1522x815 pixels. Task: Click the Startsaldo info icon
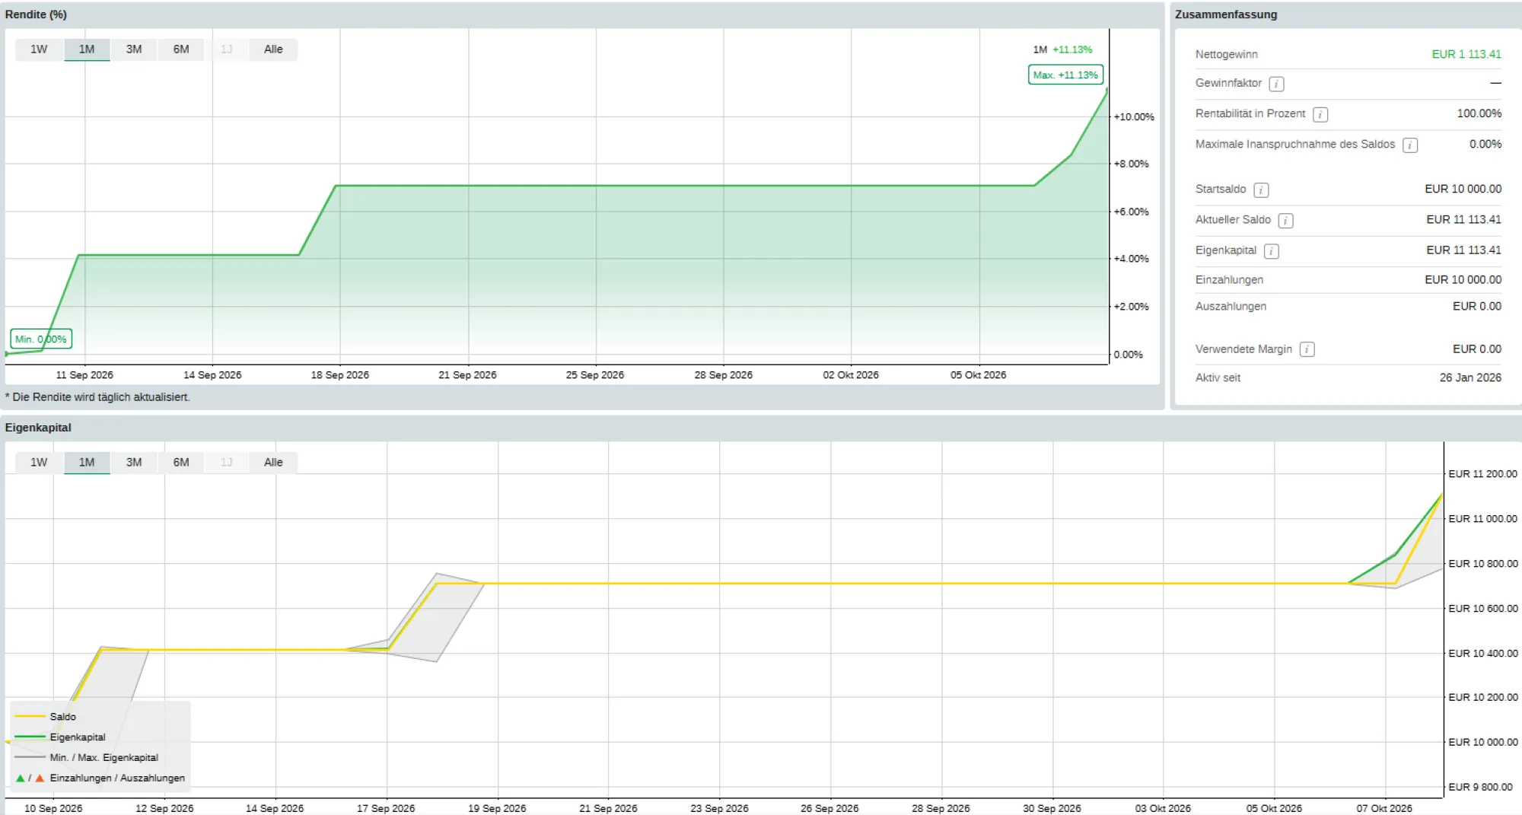tap(1261, 189)
